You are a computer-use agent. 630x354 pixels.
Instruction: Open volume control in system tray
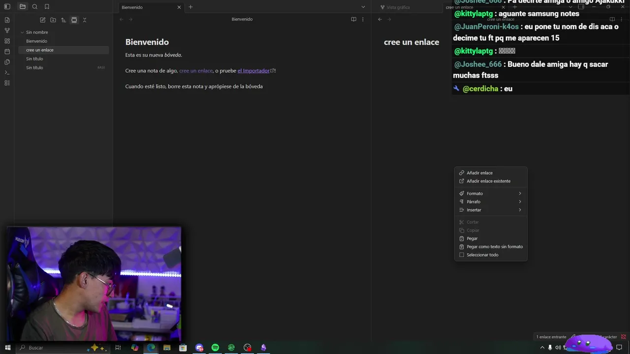tap(558, 348)
